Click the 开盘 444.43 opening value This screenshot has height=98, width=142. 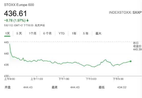click(x=28, y=87)
